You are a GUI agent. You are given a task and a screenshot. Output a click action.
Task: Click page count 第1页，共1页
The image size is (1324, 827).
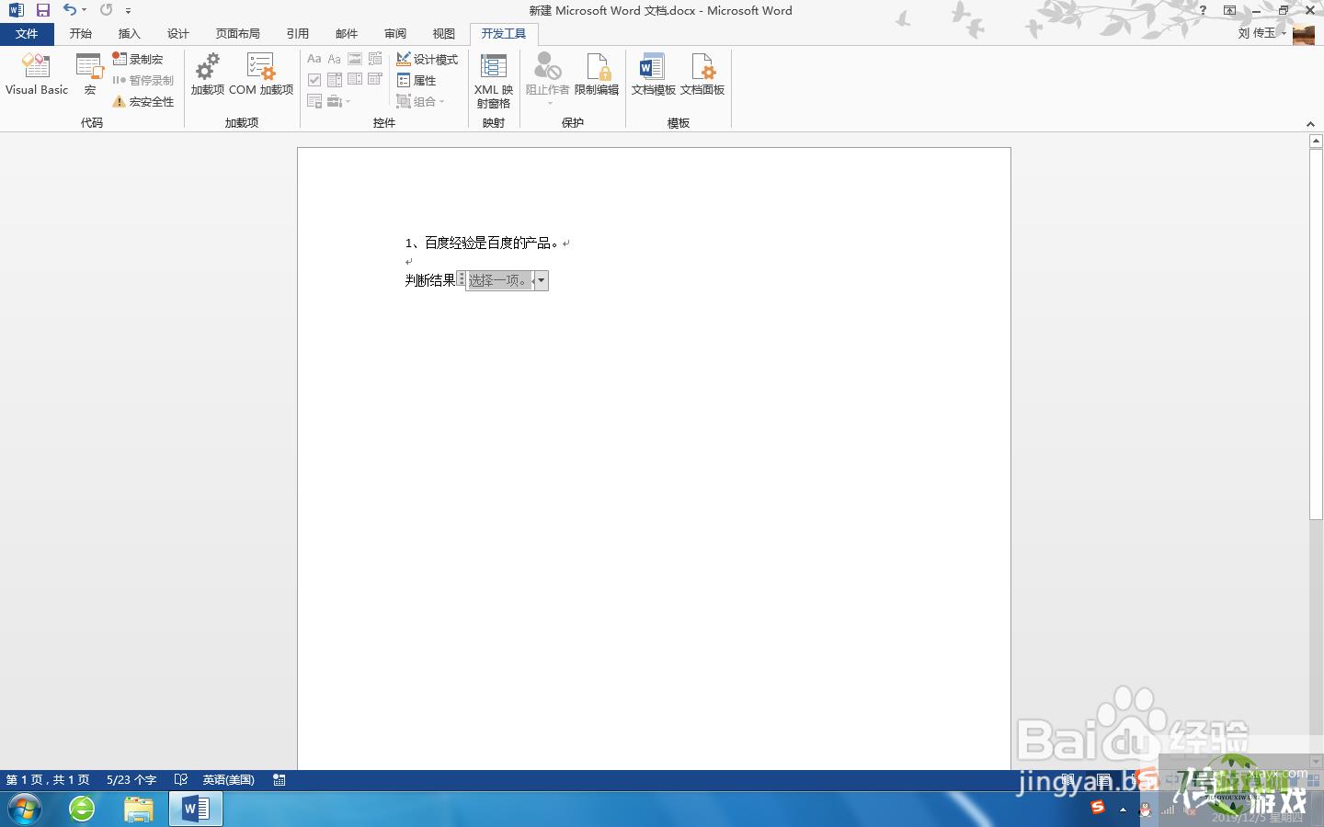tap(48, 779)
